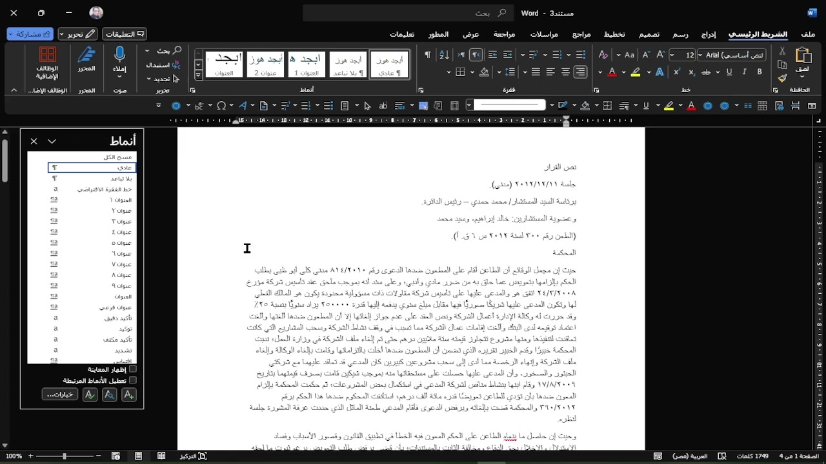Click the Decrease Indent icon
Screen dimensions: 826x464
[508, 55]
